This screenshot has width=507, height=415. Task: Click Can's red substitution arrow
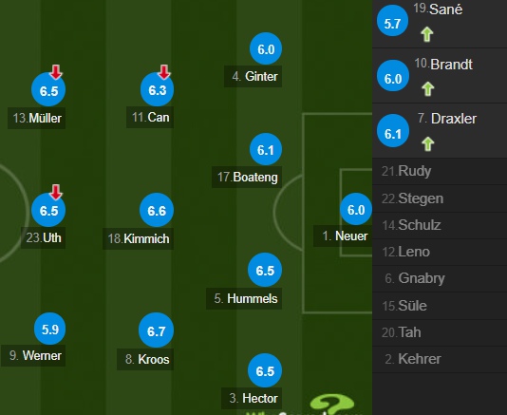click(x=164, y=72)
